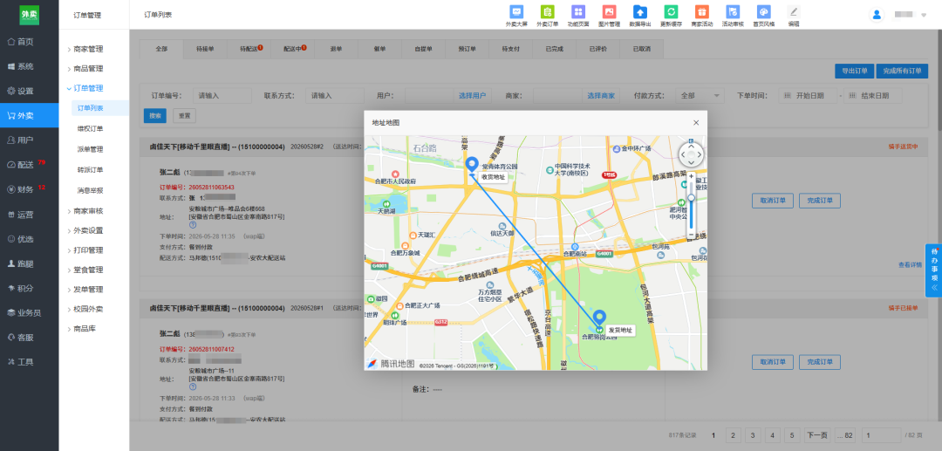Click the map zoom-in plus button
Screen dimensions: 942x451
[x=692, y=176]
